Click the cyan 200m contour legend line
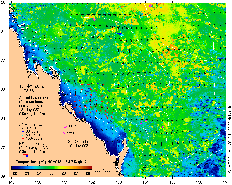The image size is (232, 185). tap(99, 173)
